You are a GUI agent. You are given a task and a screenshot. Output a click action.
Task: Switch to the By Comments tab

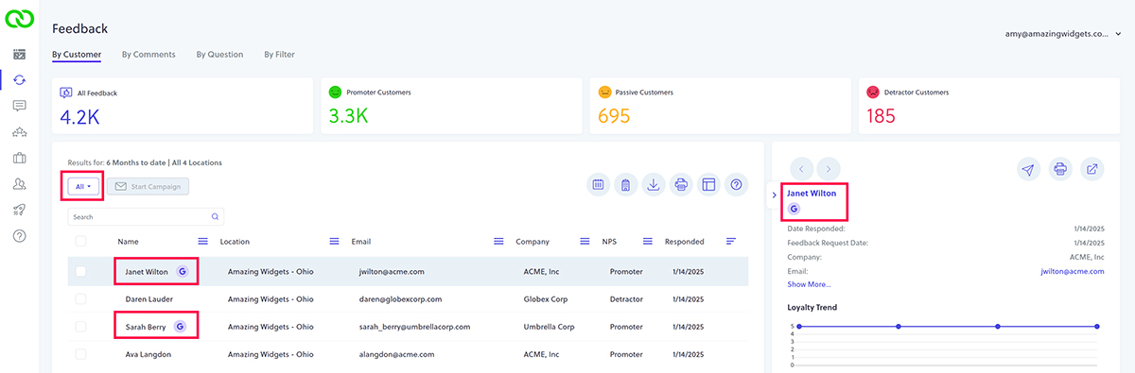coord(148,55)
